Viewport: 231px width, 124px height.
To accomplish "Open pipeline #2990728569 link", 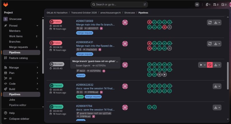I will tap(85, 21).
